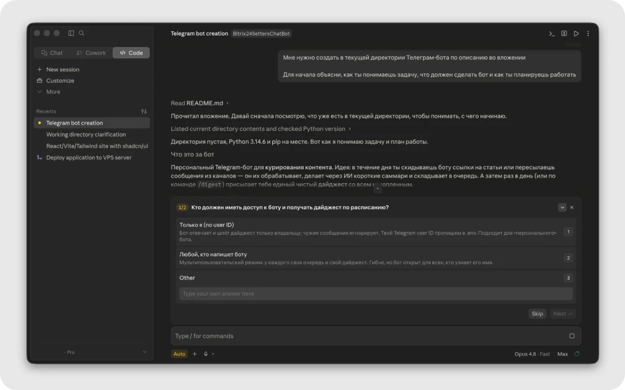Change the Max effort setting
Image resolution: width=625 pixels, height=390 pixels.
pyautogui.click(x=562, y=354)
